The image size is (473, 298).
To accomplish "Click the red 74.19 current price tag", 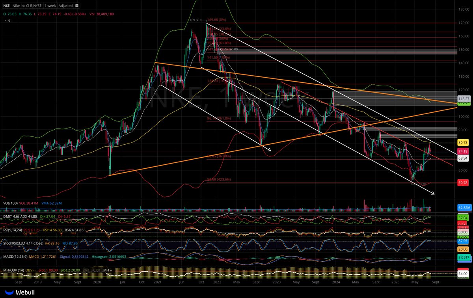I will coord(463,151).
